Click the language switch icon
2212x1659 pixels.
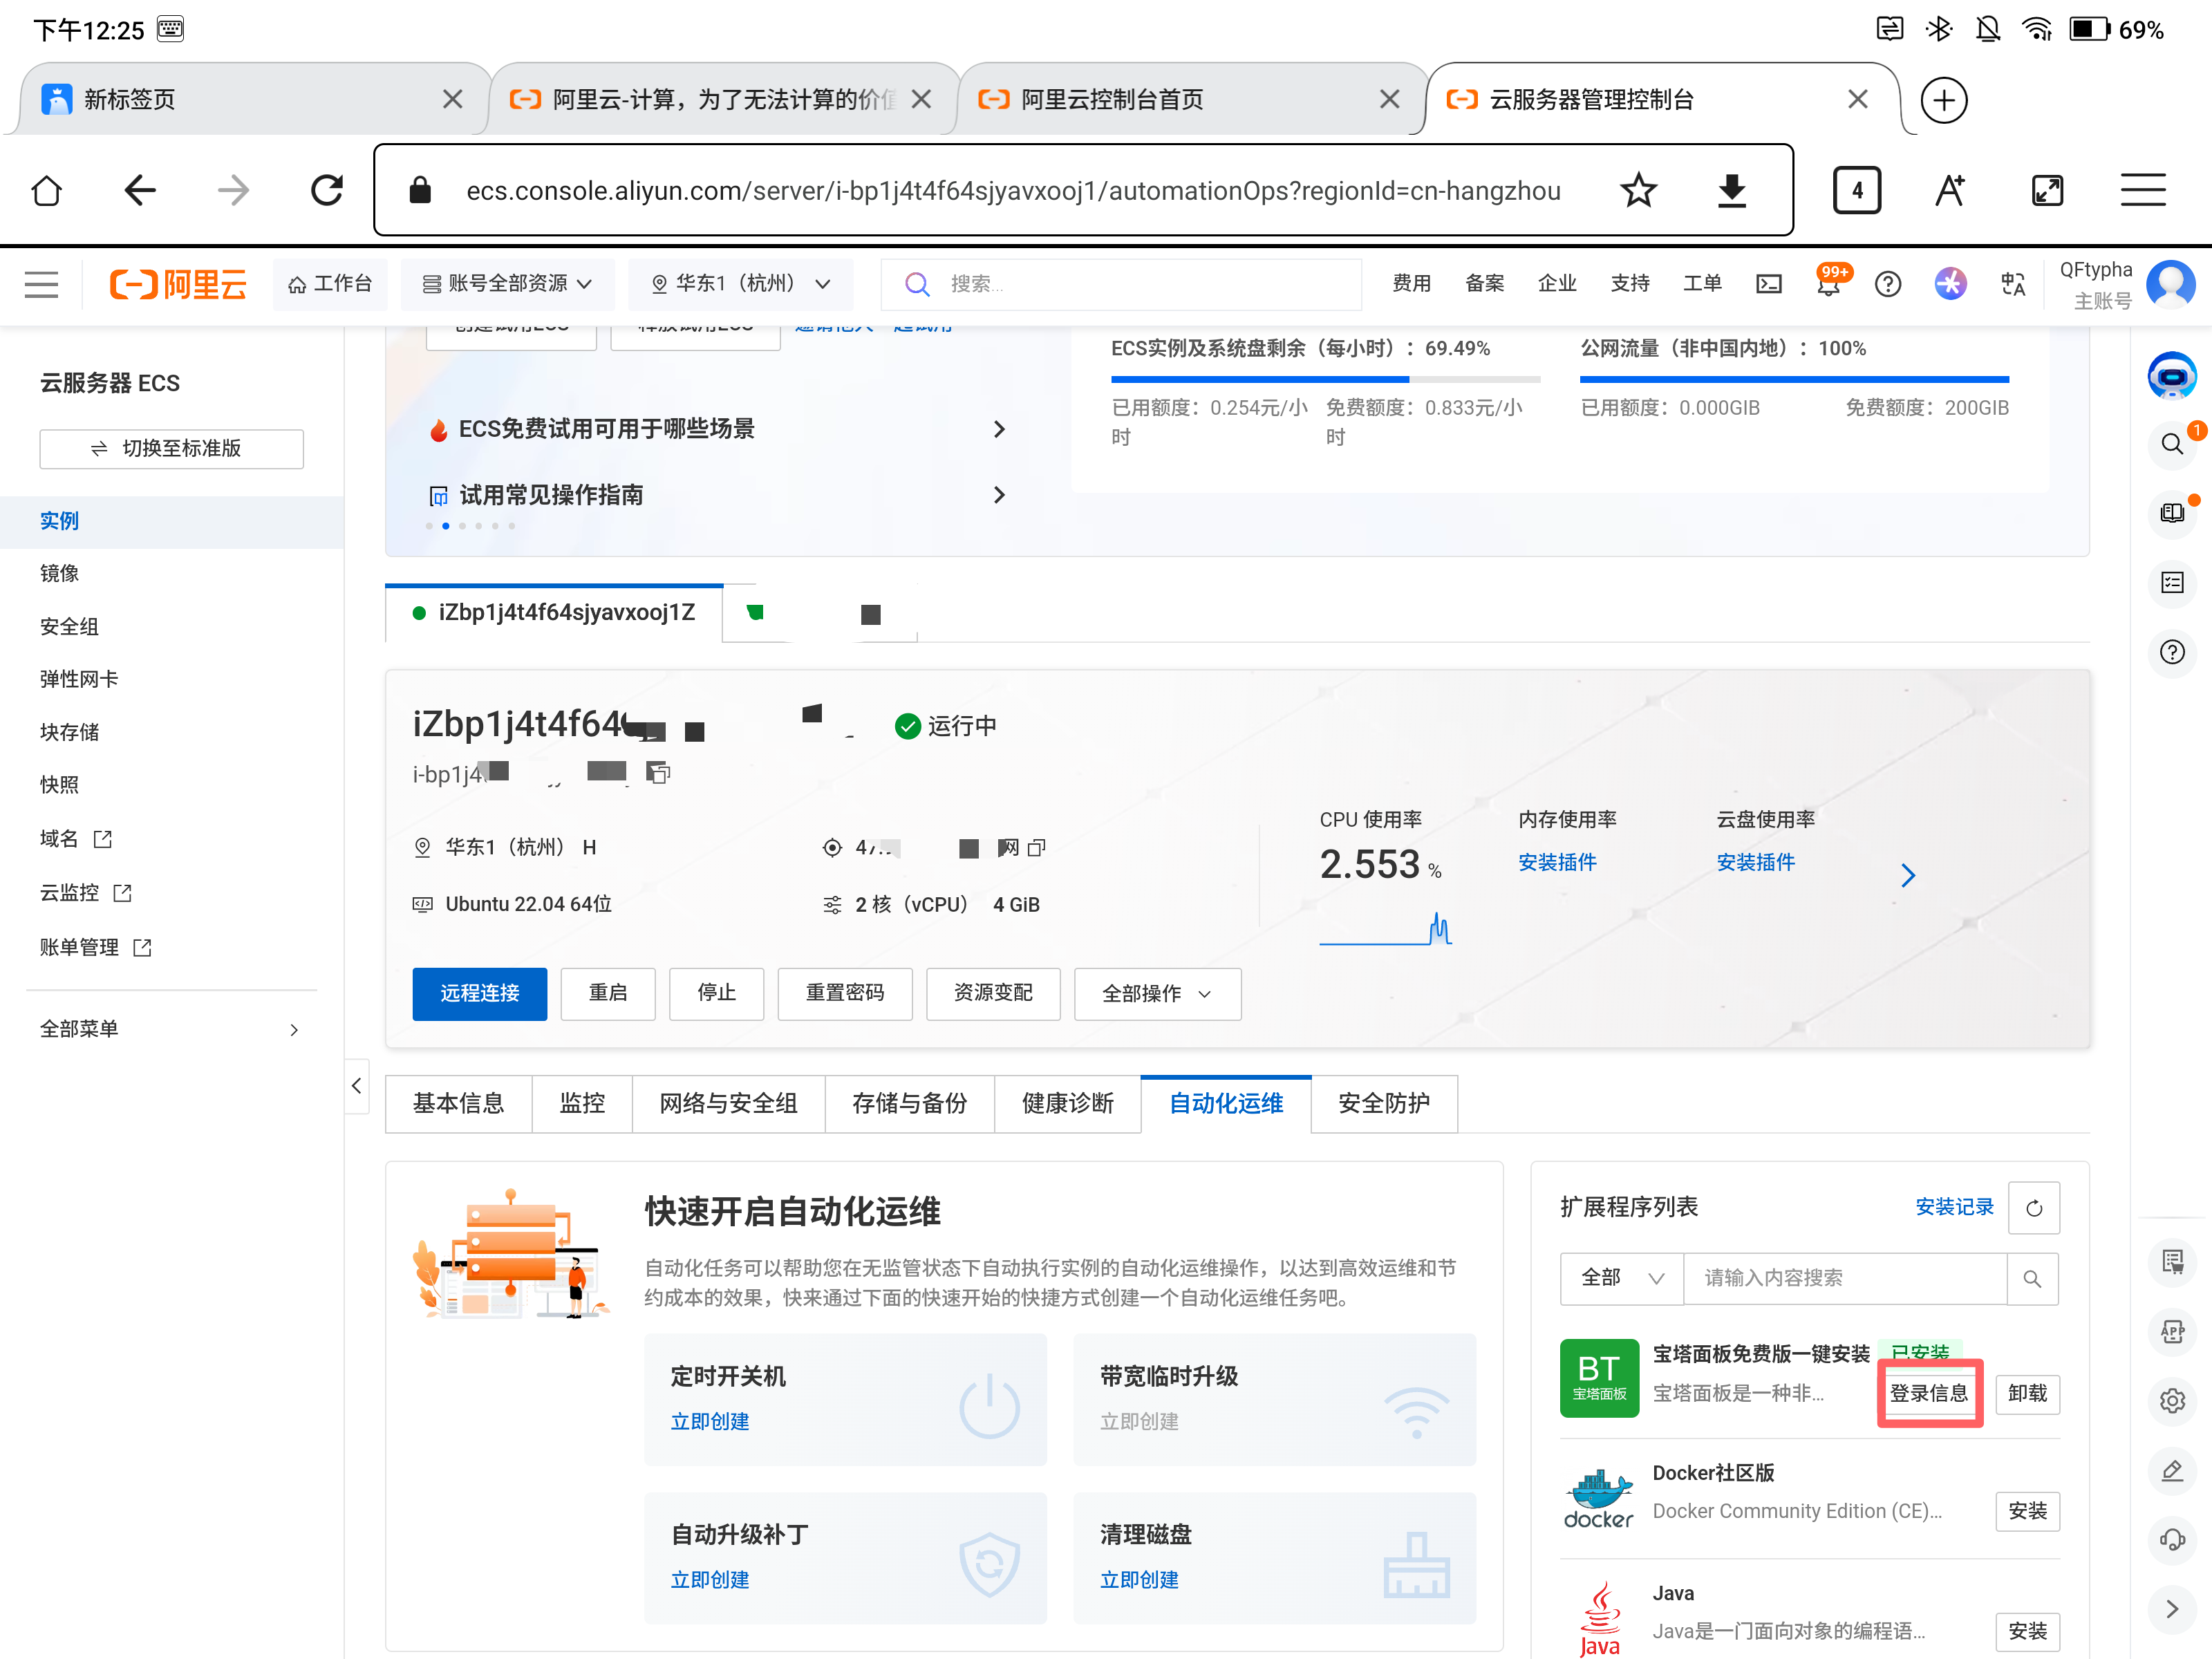tap(2012, 284)
